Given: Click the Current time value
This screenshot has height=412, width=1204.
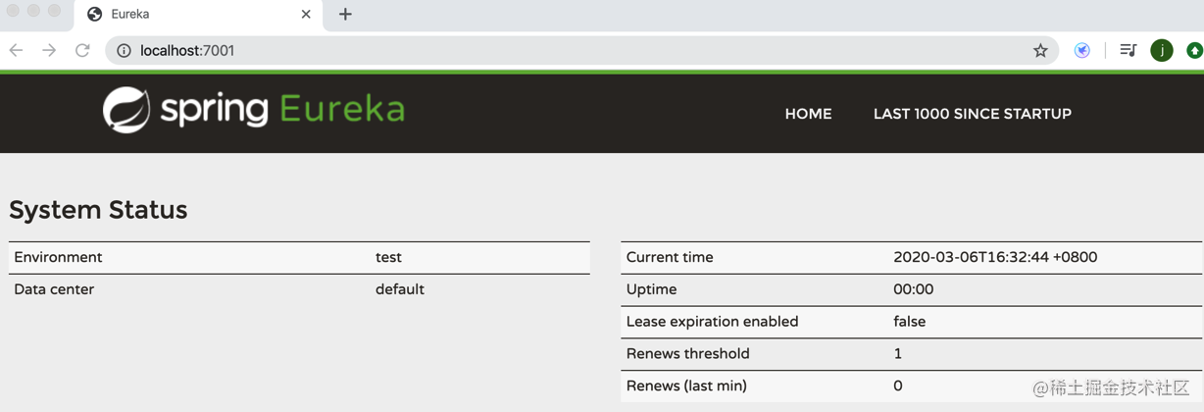Looking at the screenshot, I should [x=995, y=257].
